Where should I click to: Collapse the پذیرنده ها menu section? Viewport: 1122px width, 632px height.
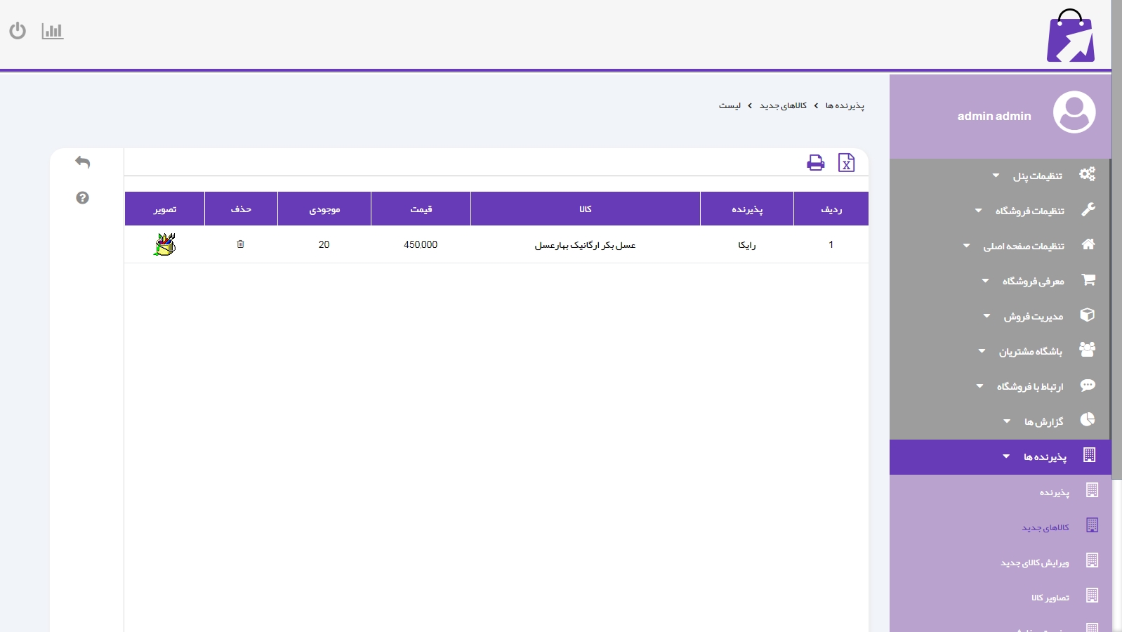click(x=1044, y=457)
